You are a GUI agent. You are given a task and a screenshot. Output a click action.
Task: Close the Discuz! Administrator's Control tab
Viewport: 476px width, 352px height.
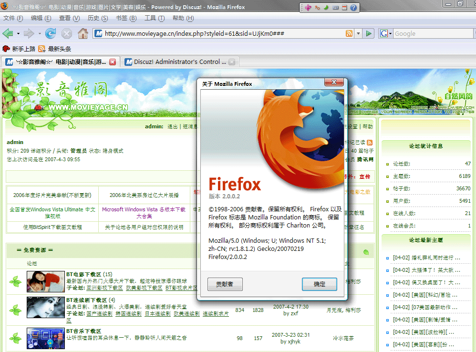[x=232, y=62]
